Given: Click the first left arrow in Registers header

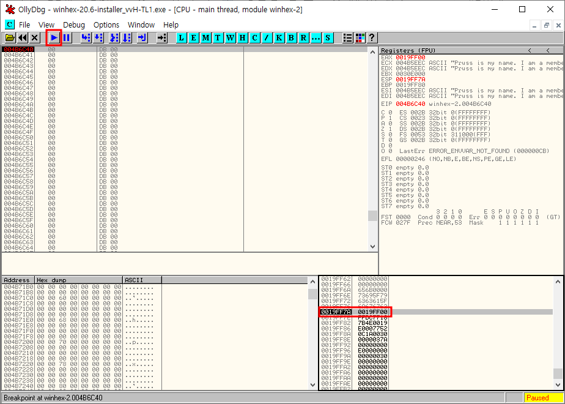Looking at the screenshot, I should coord(530,50).
